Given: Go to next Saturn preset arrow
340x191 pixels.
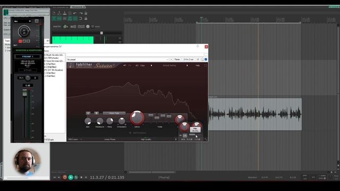Looking at the screenshot, I should coord(187,65).
